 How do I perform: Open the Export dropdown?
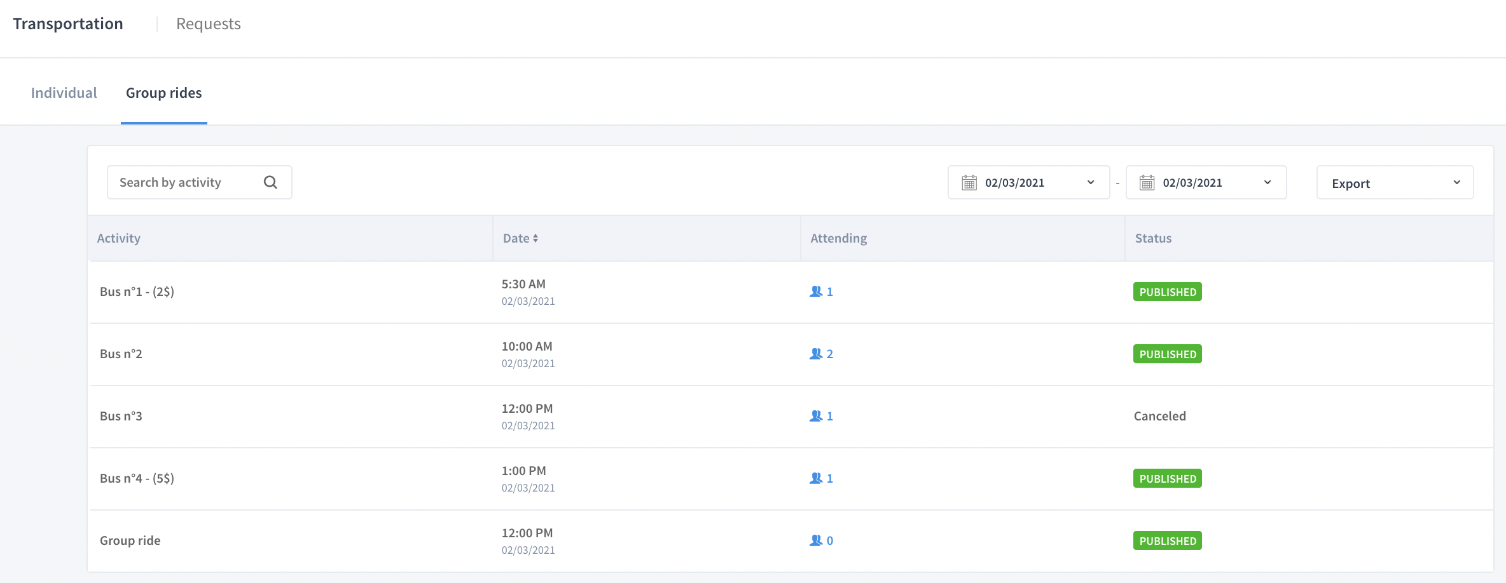coord(1395,183)
